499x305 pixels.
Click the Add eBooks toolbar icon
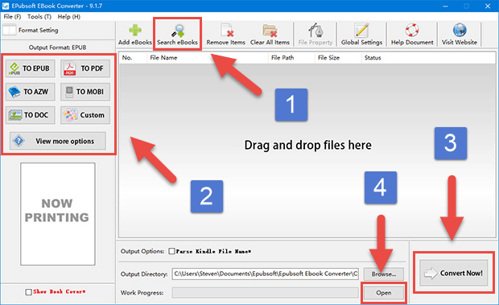point(135,35)
